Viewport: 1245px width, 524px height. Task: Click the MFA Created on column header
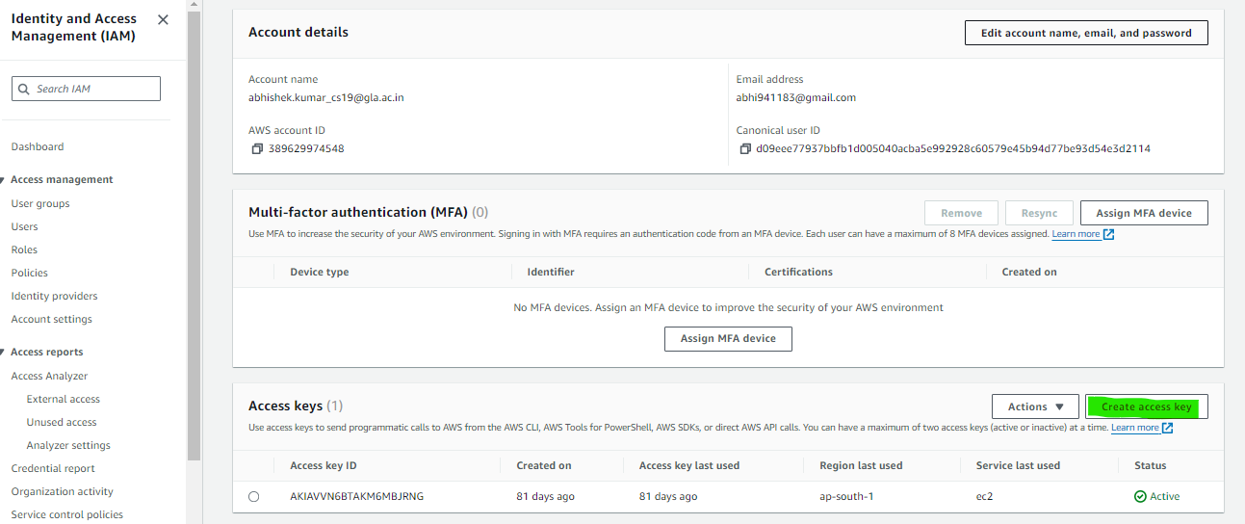[x=1029, y=273]
